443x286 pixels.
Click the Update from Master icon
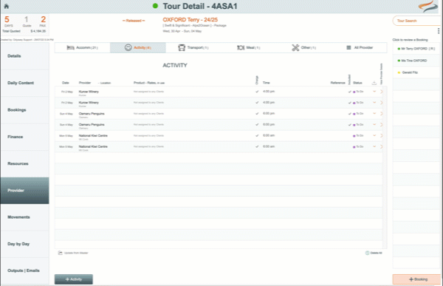61,253
